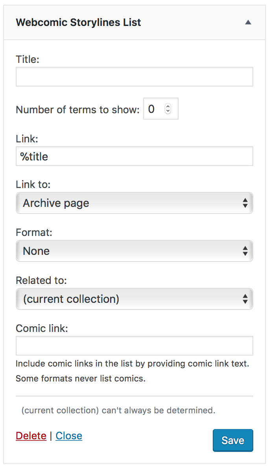The image size is (269, 468).
Task: Save the widget settings
Action: coord(233,440)
